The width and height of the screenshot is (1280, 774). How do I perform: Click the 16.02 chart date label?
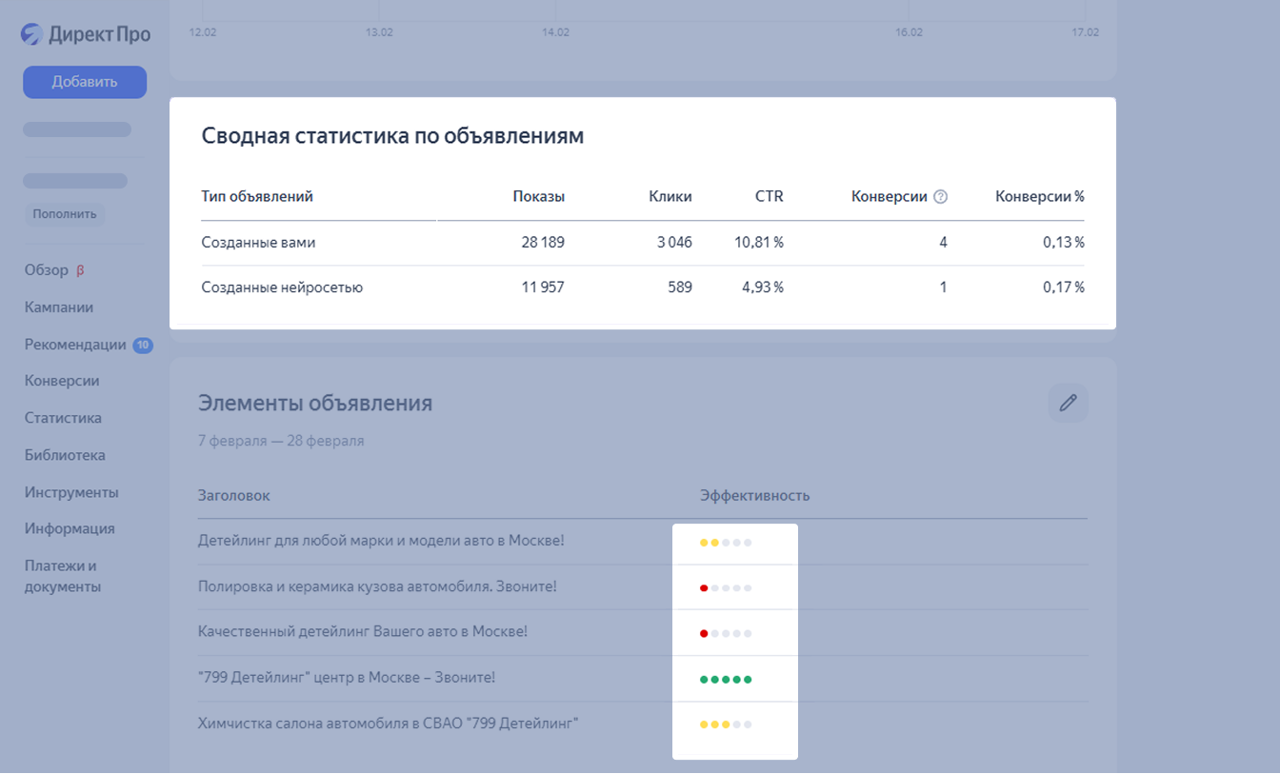click(910, 32)
